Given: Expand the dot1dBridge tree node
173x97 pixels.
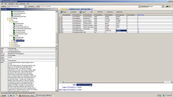Looking at the screenshot, I should (x=8, y=18).
